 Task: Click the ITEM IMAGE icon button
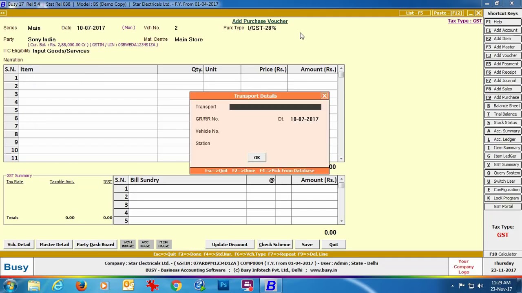pyautogui.click(x=164, y=244)
